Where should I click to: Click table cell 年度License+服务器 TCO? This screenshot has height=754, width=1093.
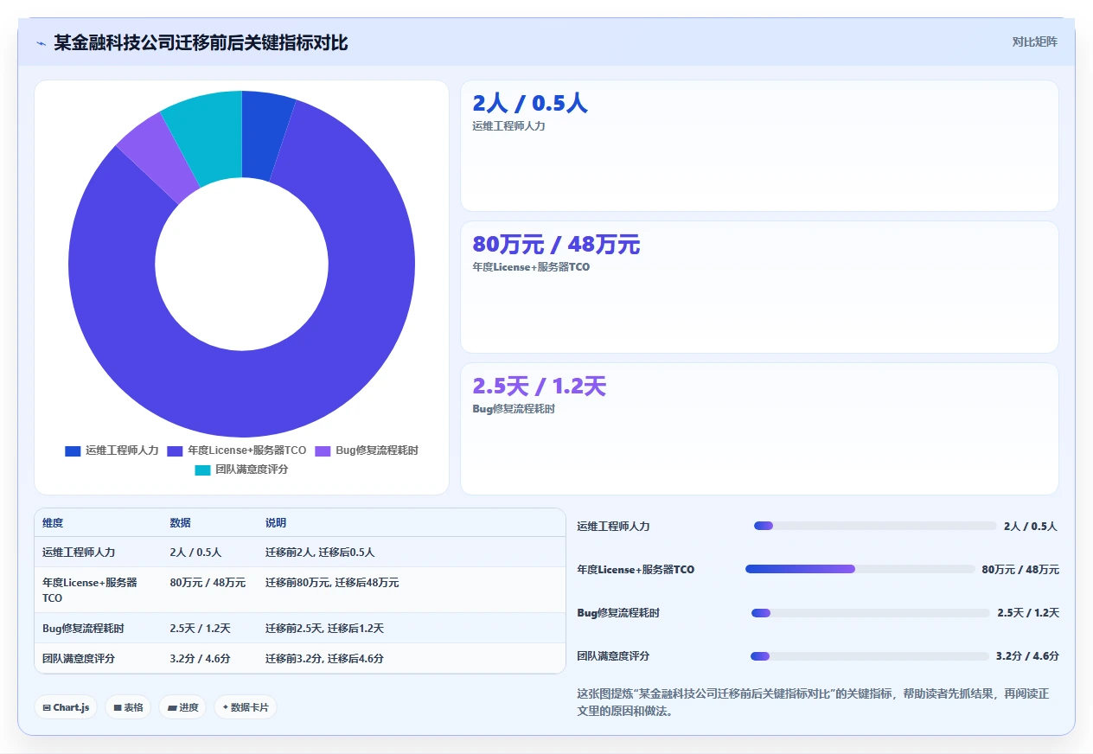90,591
